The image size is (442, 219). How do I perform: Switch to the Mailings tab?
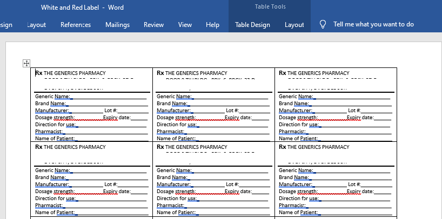(x=117, y=25)
